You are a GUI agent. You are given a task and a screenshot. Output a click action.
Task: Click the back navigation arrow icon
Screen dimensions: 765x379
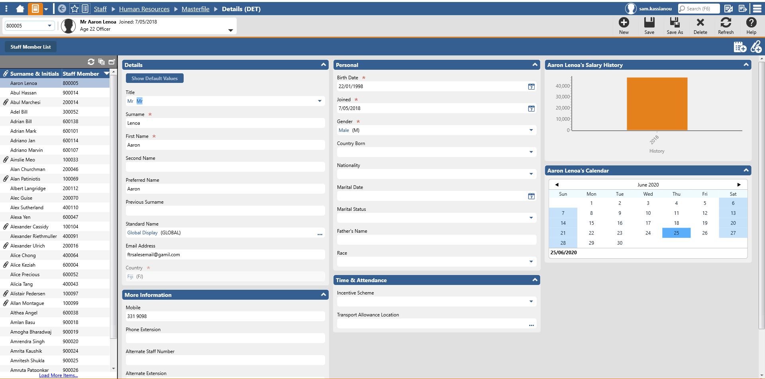coord(62,9)
